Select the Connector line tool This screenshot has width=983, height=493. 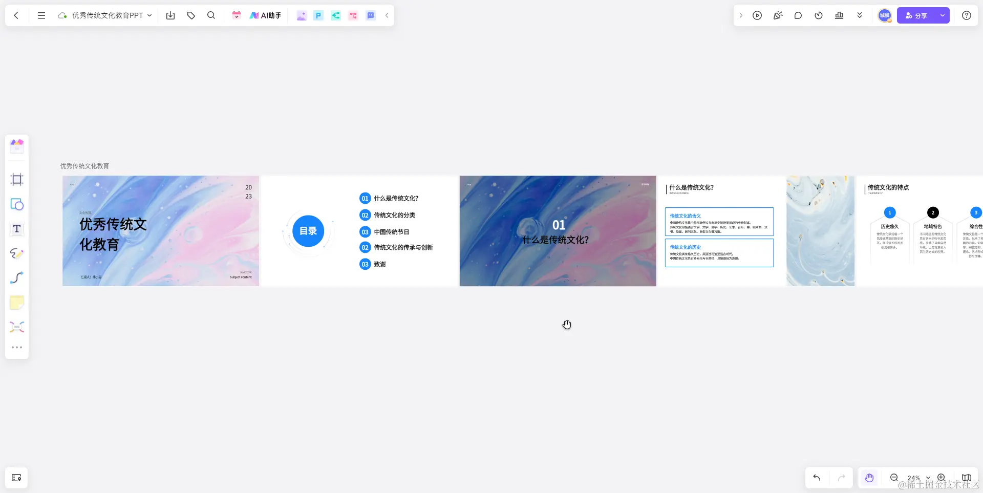tap(17, 277)
